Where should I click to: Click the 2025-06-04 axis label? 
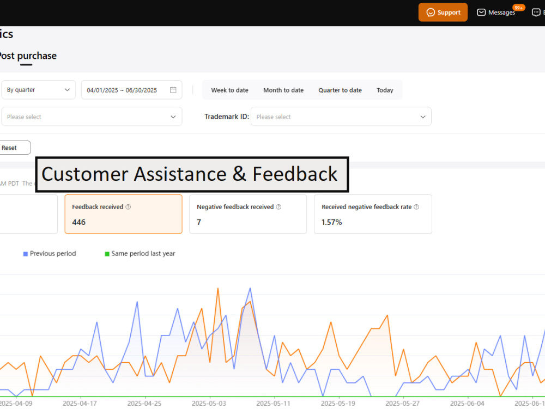[x=467, y=404]
